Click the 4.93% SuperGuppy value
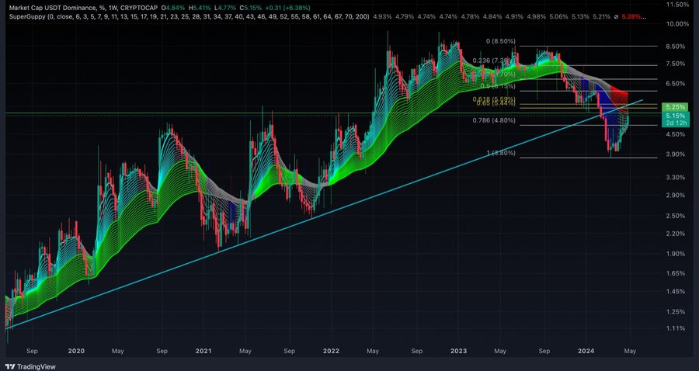699x371 pixels. click(x=382, y=16)
